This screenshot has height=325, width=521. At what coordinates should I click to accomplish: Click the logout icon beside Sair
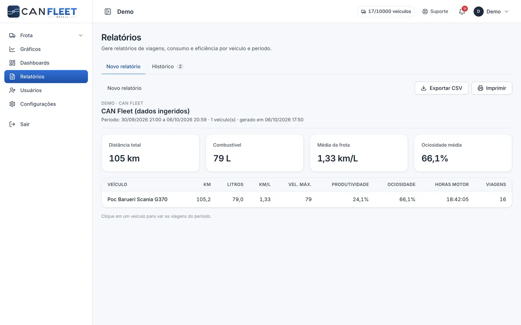coord(12,124)
